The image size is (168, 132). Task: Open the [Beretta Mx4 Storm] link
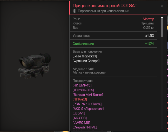pos(88,95)
